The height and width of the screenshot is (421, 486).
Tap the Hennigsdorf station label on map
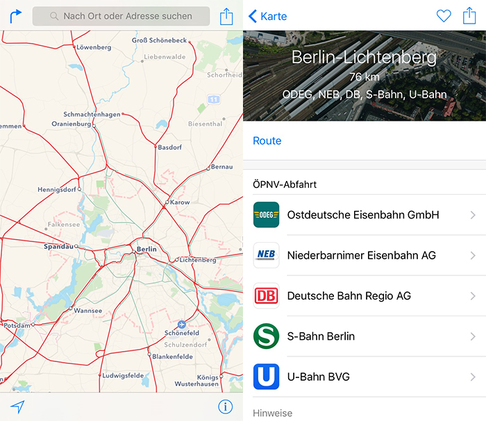pos(57,189)
